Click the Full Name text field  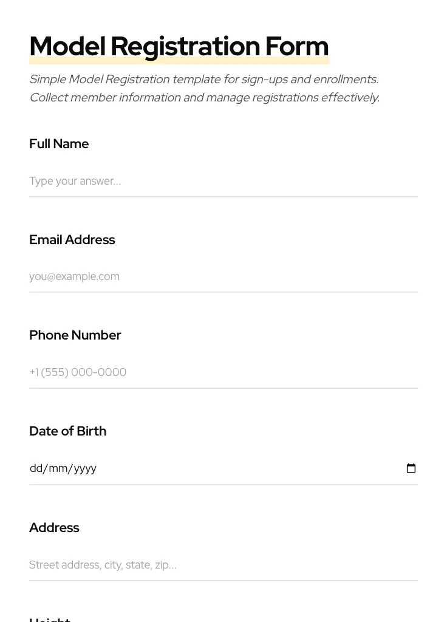[223, 181]
